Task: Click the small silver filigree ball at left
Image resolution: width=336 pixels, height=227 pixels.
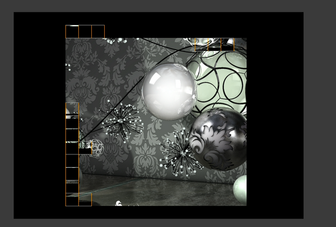Action: click(x=96, y=148)
